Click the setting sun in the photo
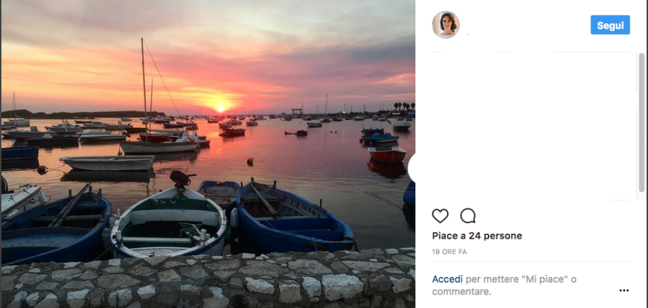This screenshot has width=648, height=308. point(220,107)
